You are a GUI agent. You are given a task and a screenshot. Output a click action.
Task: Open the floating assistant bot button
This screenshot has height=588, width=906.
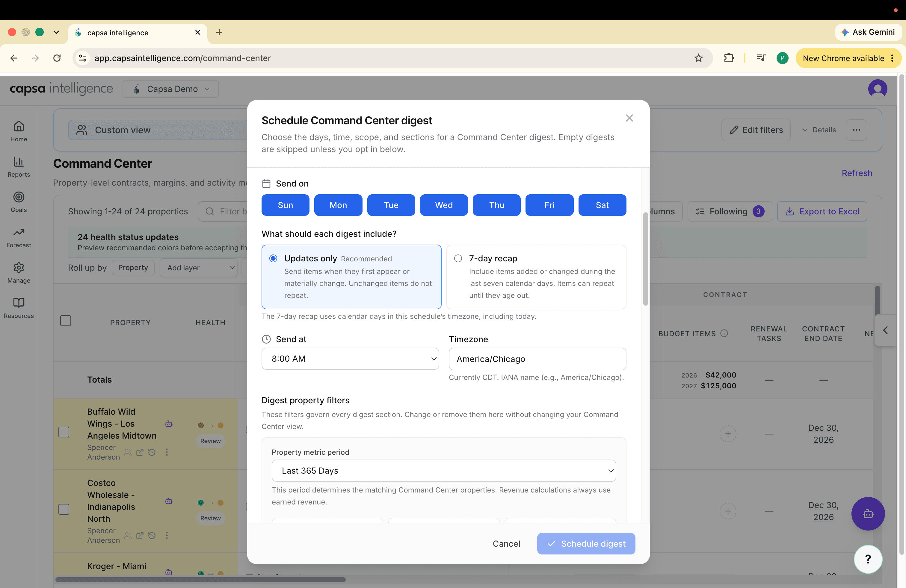click(868, 513)
